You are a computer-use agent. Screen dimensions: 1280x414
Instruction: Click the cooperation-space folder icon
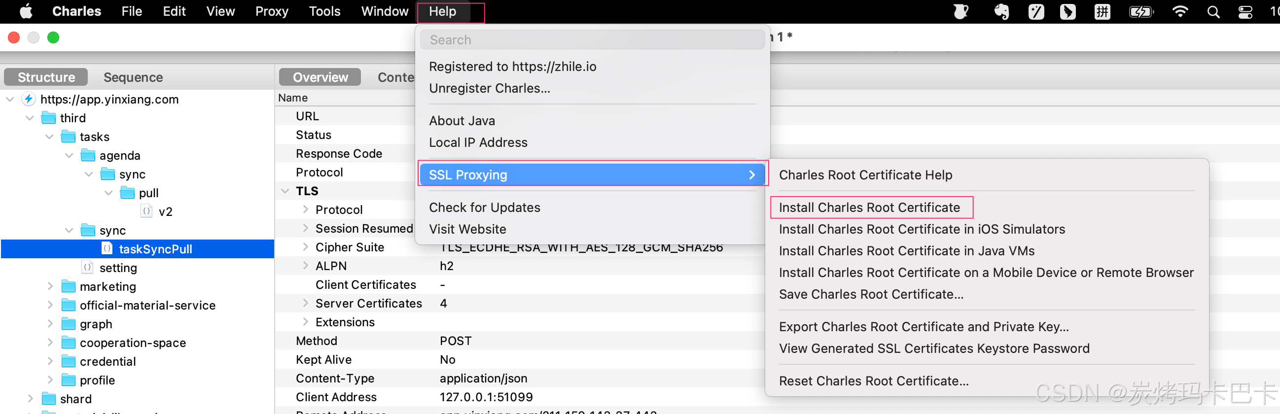coord(68,343)
